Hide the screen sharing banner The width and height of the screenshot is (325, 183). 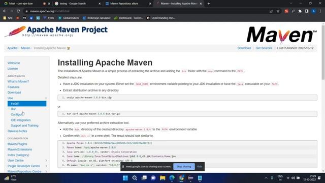click(x=200, y=167)
